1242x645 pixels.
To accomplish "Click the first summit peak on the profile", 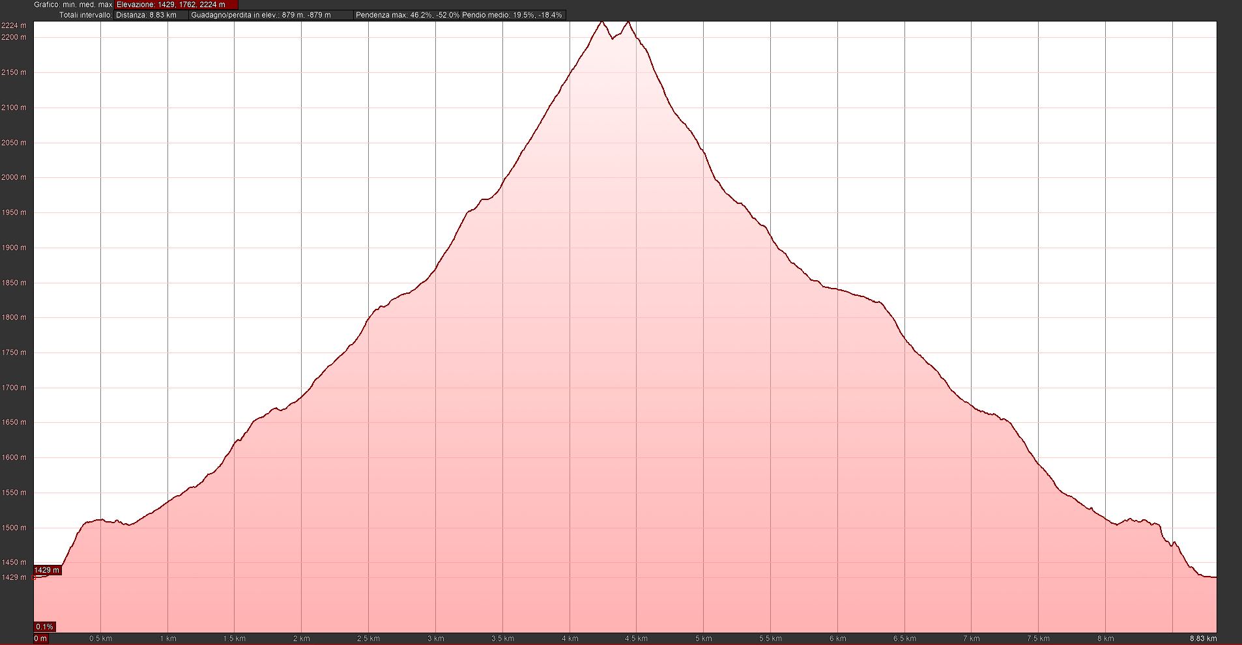I will (601, 22).
